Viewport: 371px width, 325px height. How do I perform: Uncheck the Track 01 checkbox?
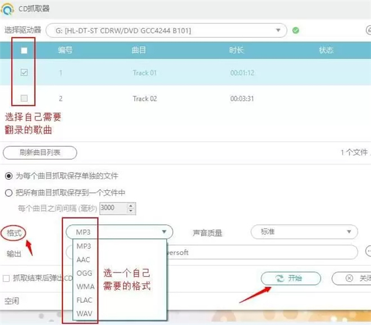(x=24, y=72)
